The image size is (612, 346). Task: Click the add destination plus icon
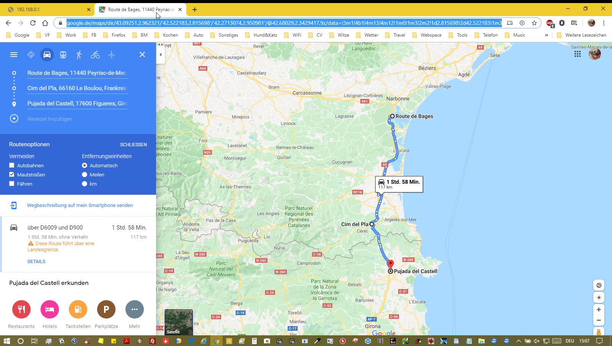pos(14,119)
